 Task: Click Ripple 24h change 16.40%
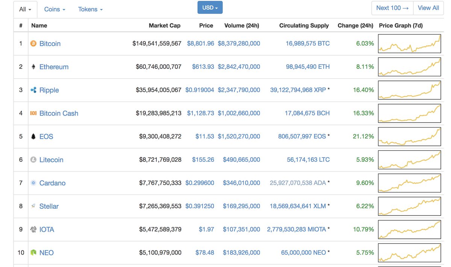click(x=363, y=90)
